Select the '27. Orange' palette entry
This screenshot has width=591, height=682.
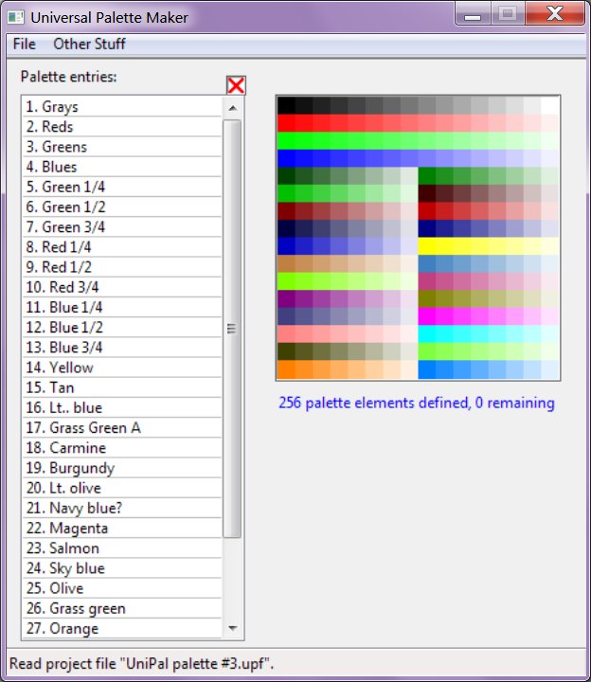coord(122,628)
